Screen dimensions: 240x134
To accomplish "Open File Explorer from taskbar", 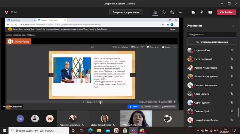I will click(x=99, y=130).
